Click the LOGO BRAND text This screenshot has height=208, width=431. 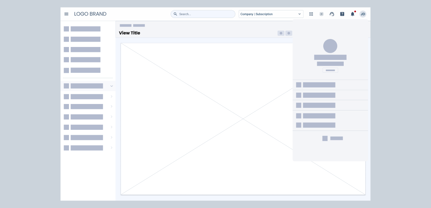(90, 14)
